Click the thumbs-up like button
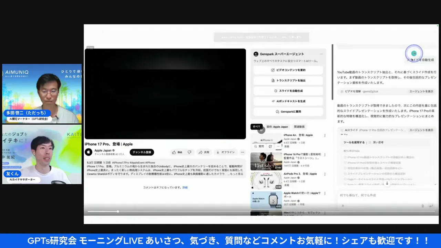 [177, 152]
